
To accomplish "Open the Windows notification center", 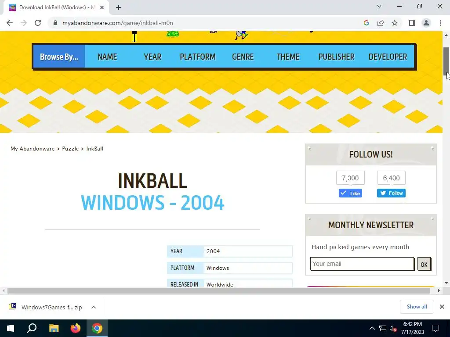I will (x=435, y=328).
